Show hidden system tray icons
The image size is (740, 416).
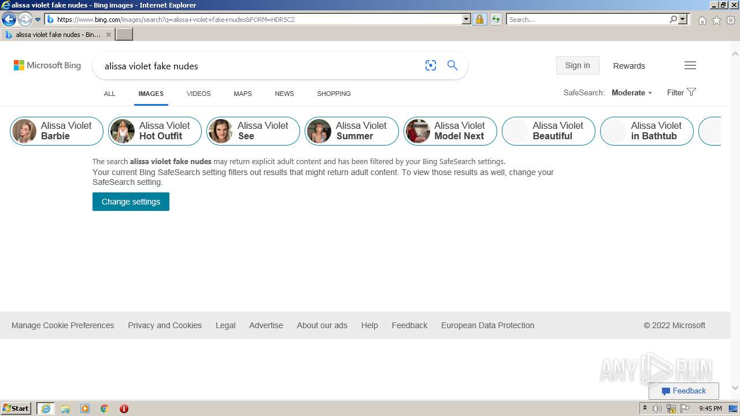(645, 408)
